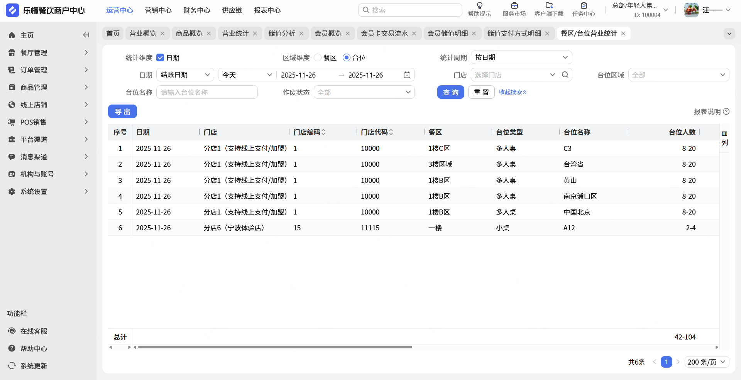Expand the 作废状态 dropdown
This screenshot has height=380, width=741.
(x=364, y=92)
